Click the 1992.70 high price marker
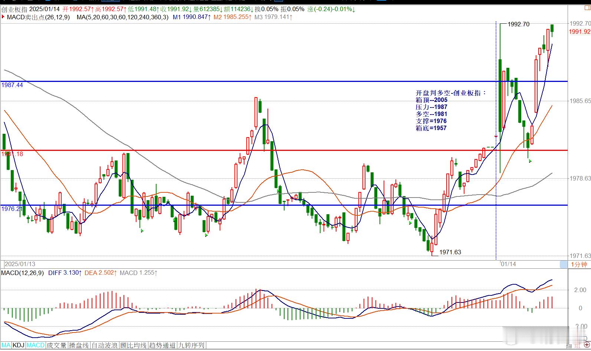591x351 pixels. [x=518, y=24]
